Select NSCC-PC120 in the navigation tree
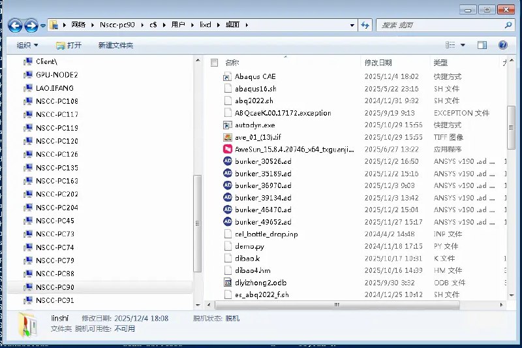 pos(57,141)
